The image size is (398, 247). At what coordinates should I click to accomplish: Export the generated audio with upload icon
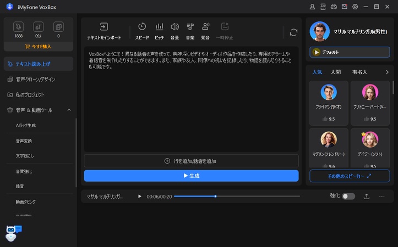point(367,197)
